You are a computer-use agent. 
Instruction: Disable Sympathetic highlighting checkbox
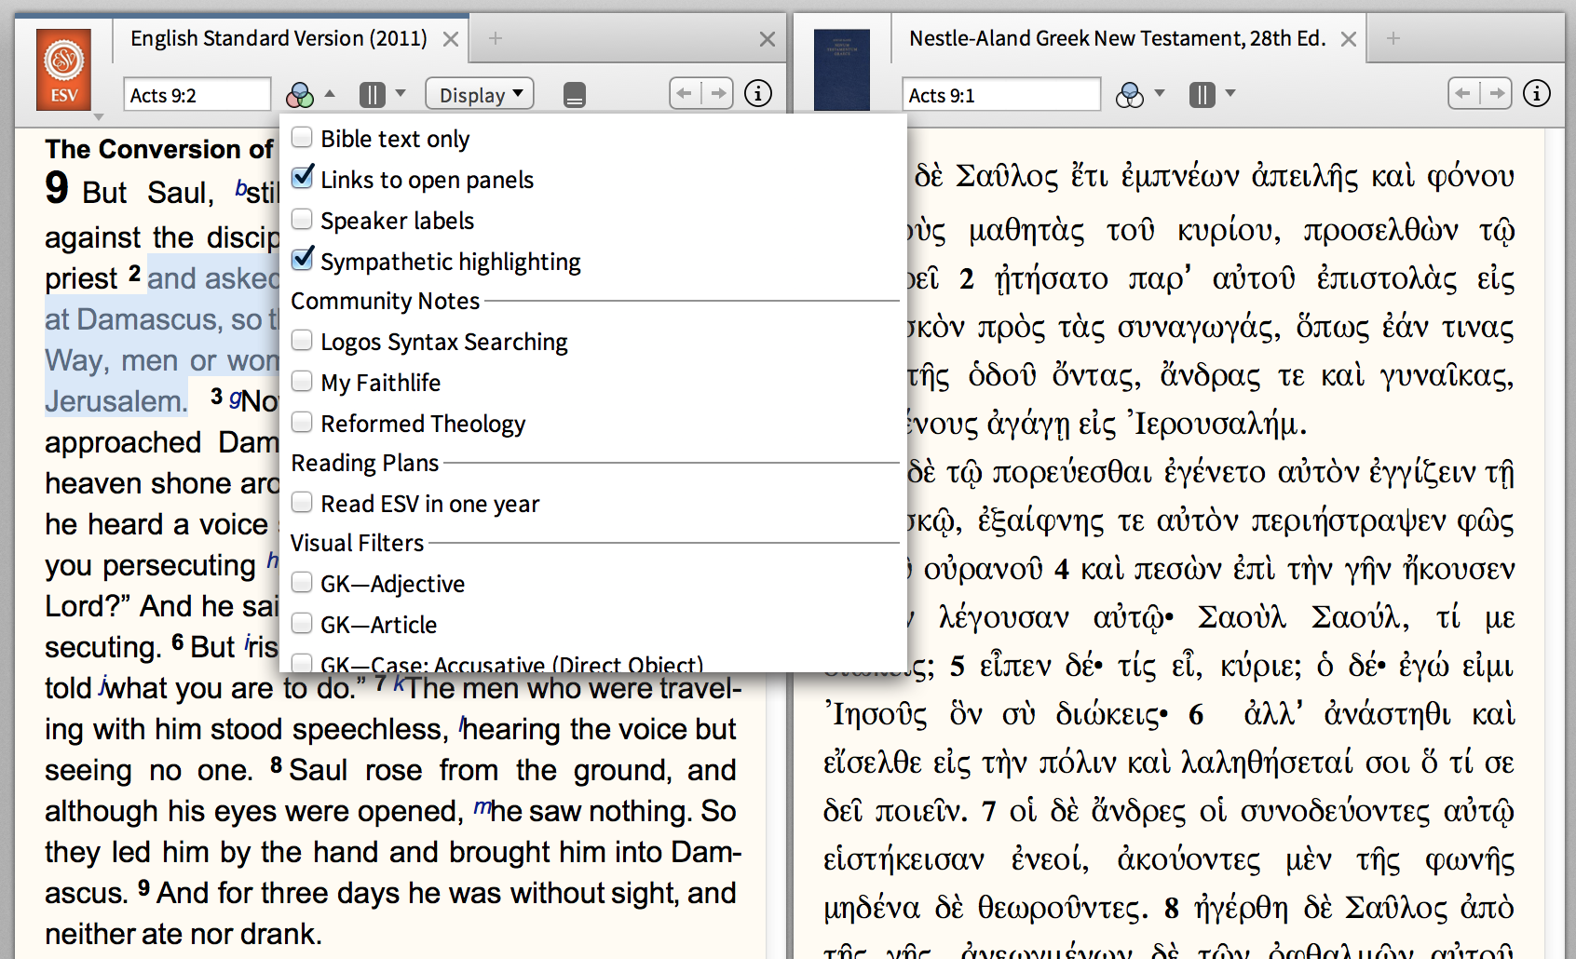[x=302, y=259]
